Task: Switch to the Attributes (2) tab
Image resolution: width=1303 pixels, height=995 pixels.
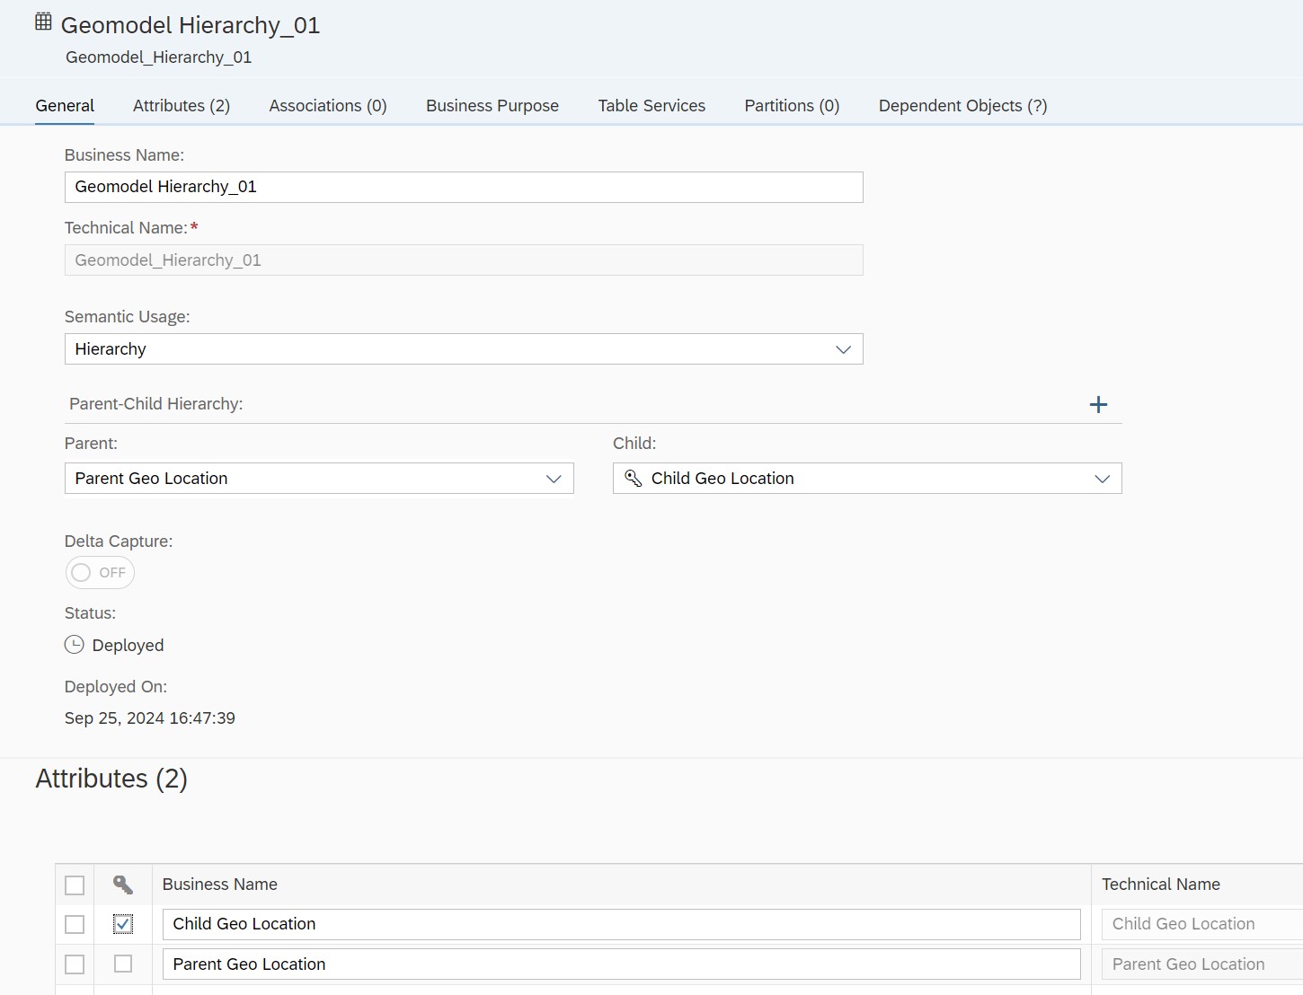Action: pos(181,105)
